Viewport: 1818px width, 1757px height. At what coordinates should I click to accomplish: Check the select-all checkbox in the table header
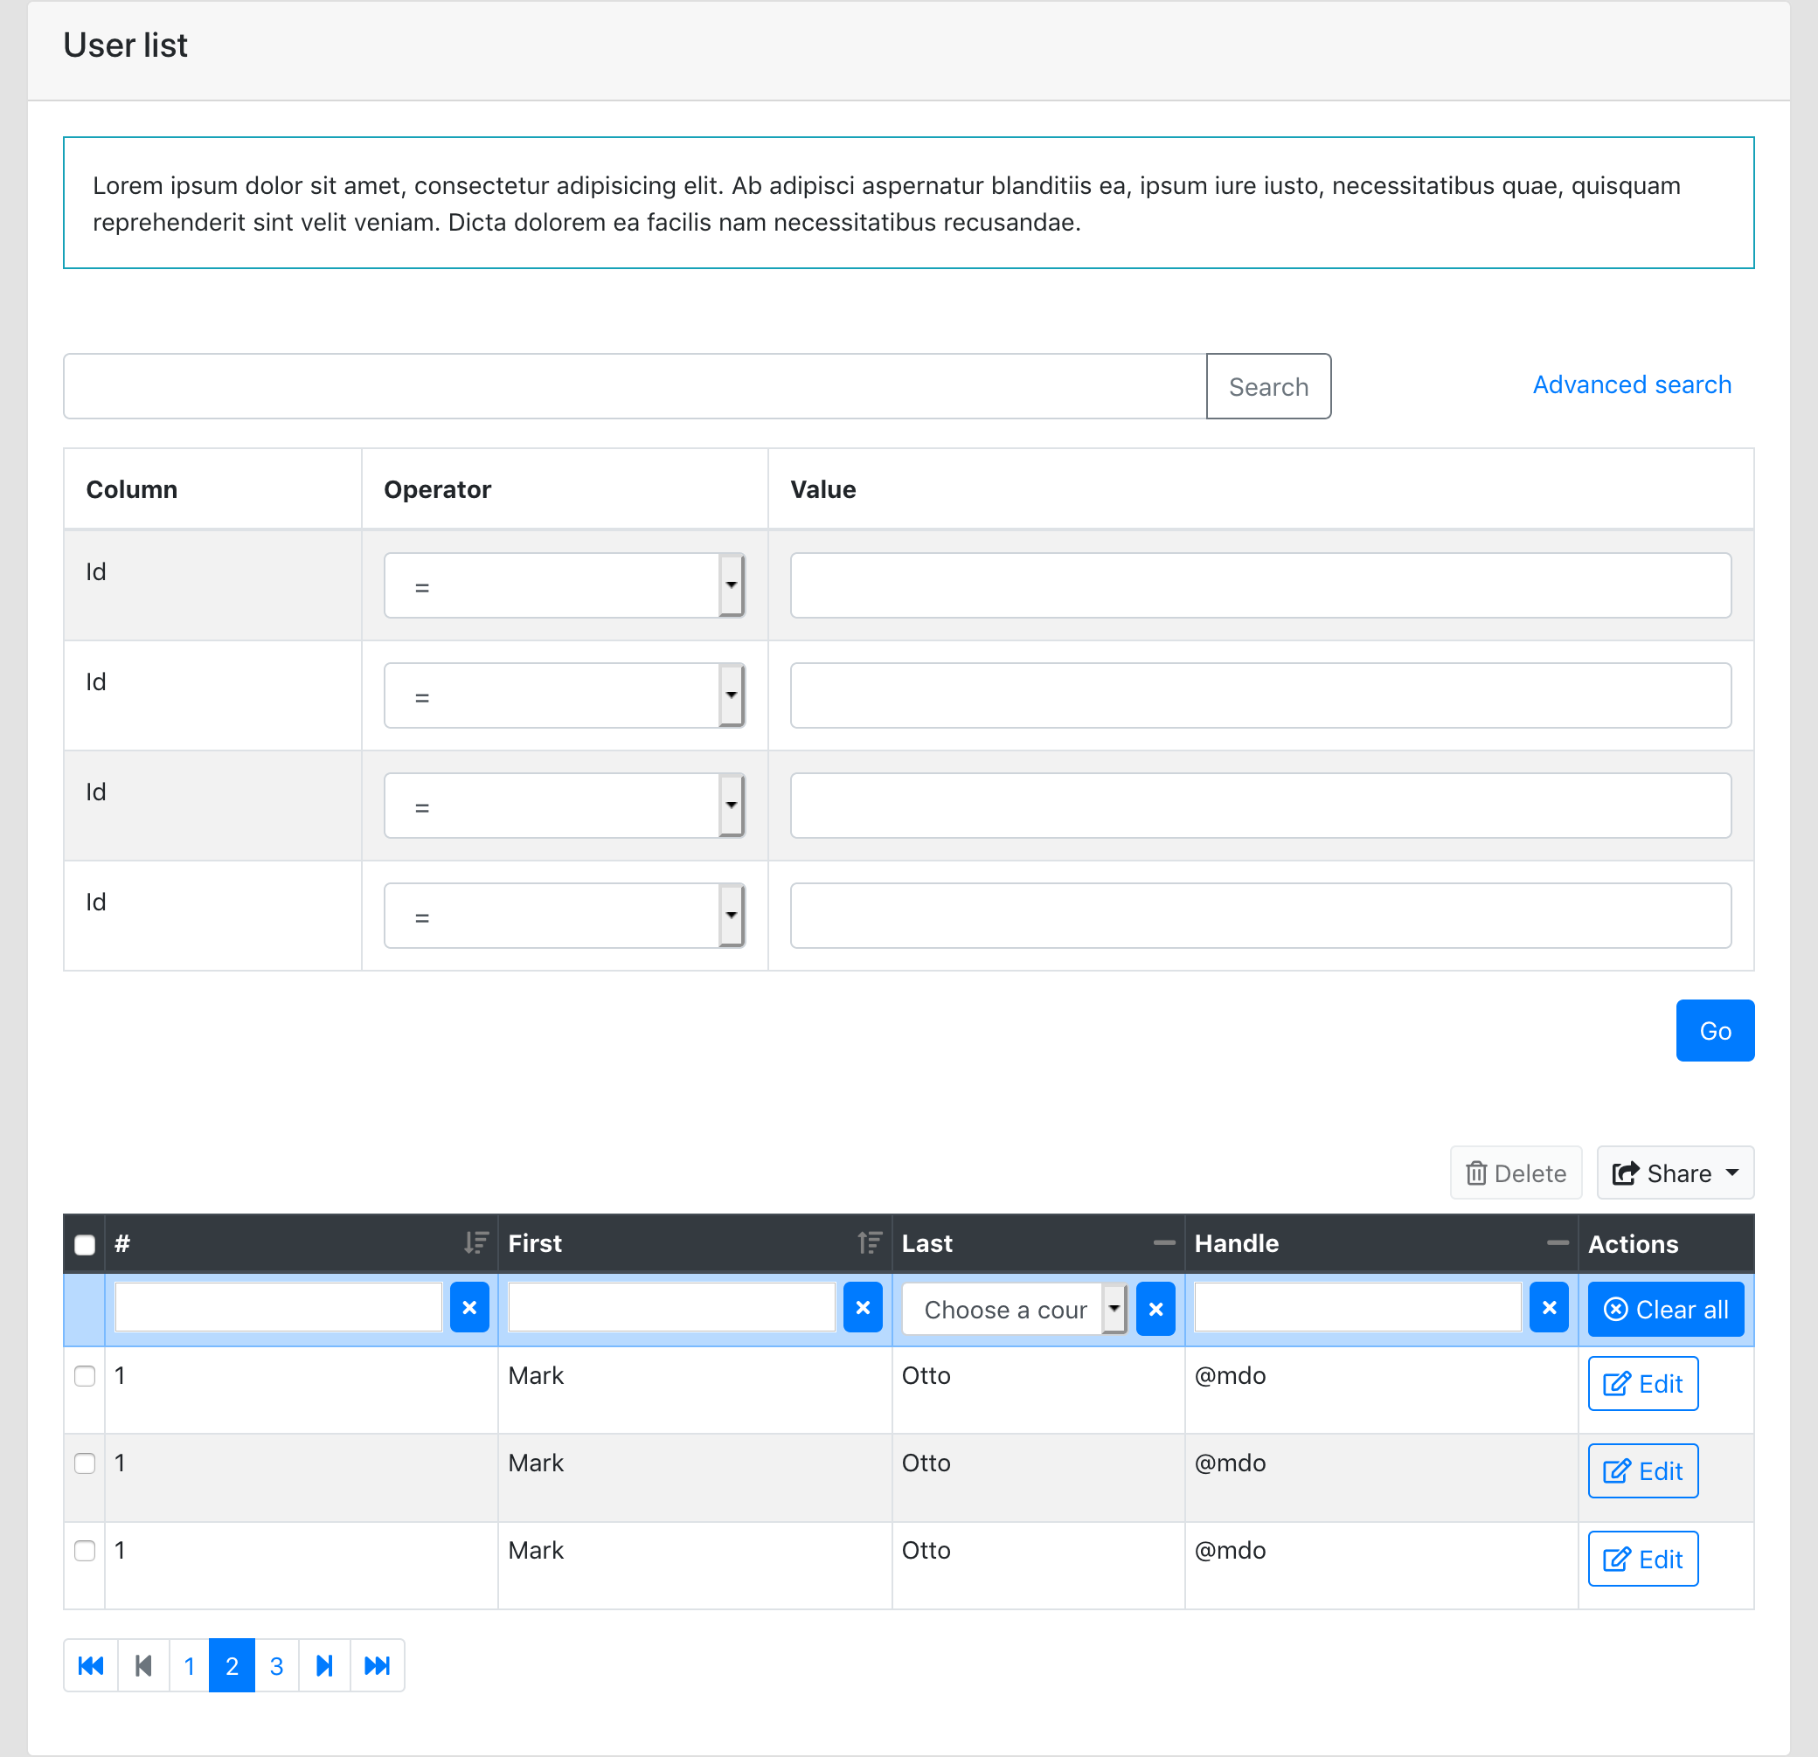(85, 1243)
